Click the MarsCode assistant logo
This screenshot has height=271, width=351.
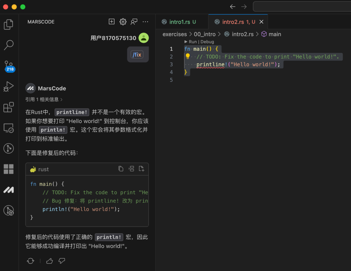coord(31,88)
